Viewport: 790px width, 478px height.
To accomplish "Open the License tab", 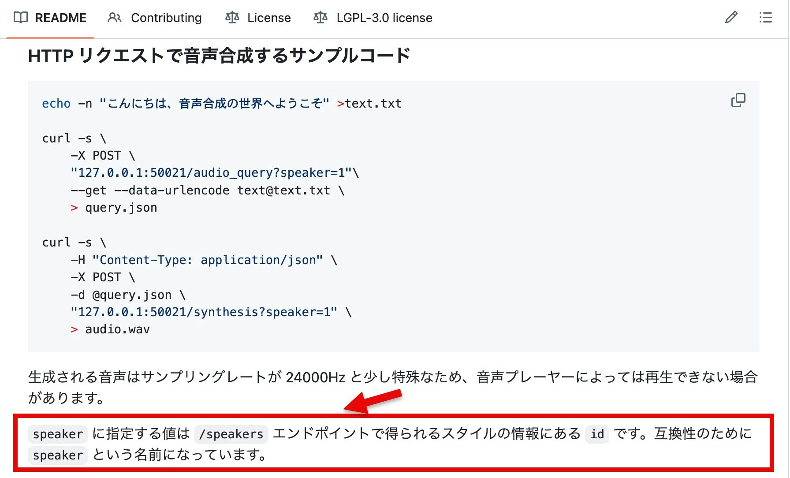I will point(258,18).
